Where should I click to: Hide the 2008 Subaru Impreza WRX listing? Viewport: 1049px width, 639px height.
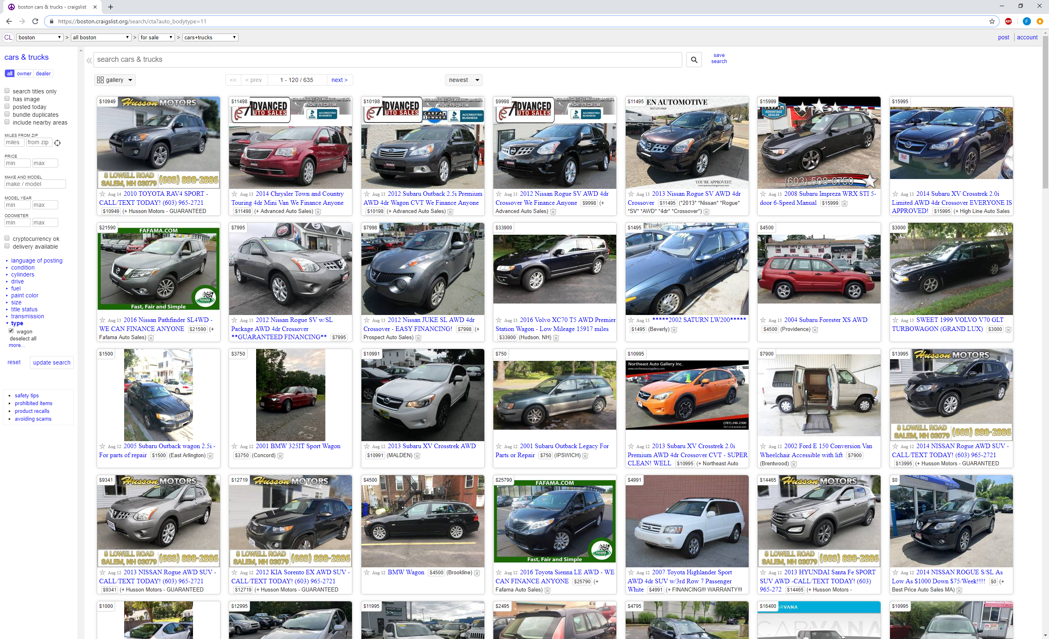click(x=845, y=203)
